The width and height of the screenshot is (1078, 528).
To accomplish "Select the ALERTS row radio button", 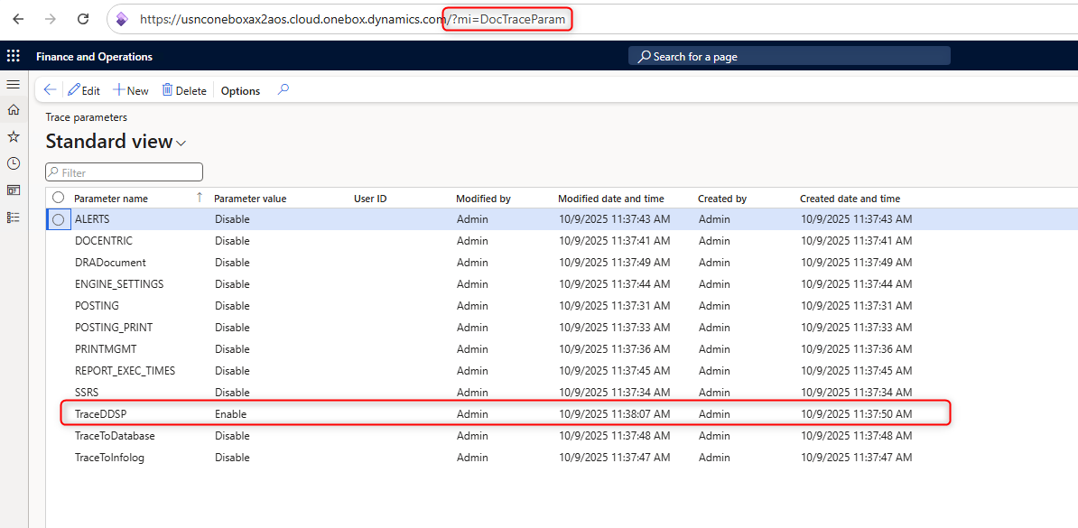I will pos(59,219).
